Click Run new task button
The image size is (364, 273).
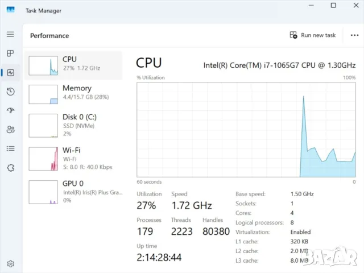tap(313, 35)
